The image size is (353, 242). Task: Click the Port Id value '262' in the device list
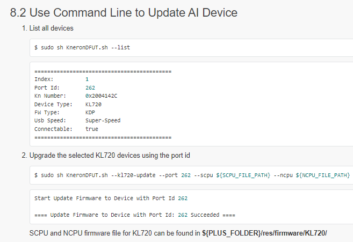(x=90, y=87)
